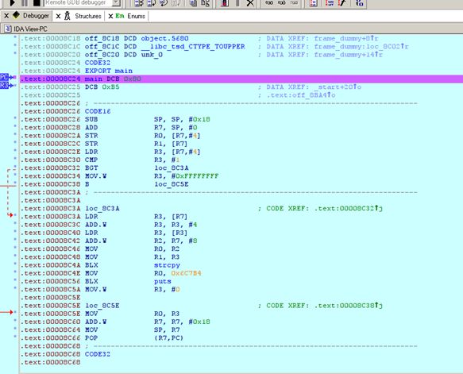Click the IDA View-PC panel title

[30, 29]
